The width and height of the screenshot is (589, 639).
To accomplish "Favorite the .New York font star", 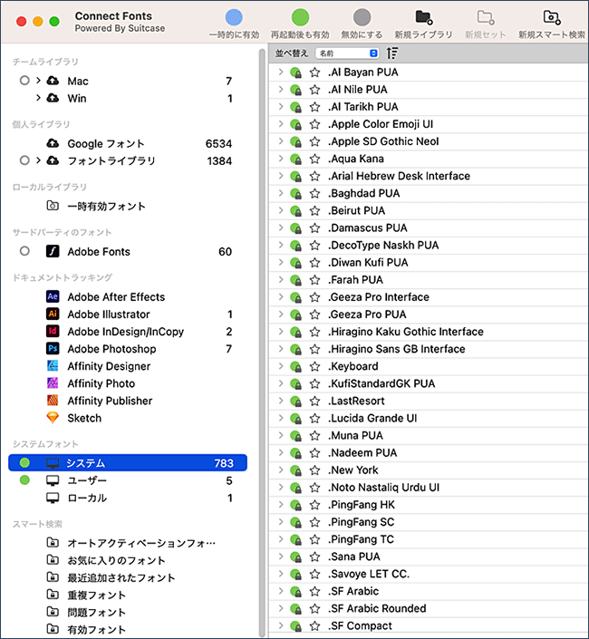I will pyautogui.click(x=314, y=470).
